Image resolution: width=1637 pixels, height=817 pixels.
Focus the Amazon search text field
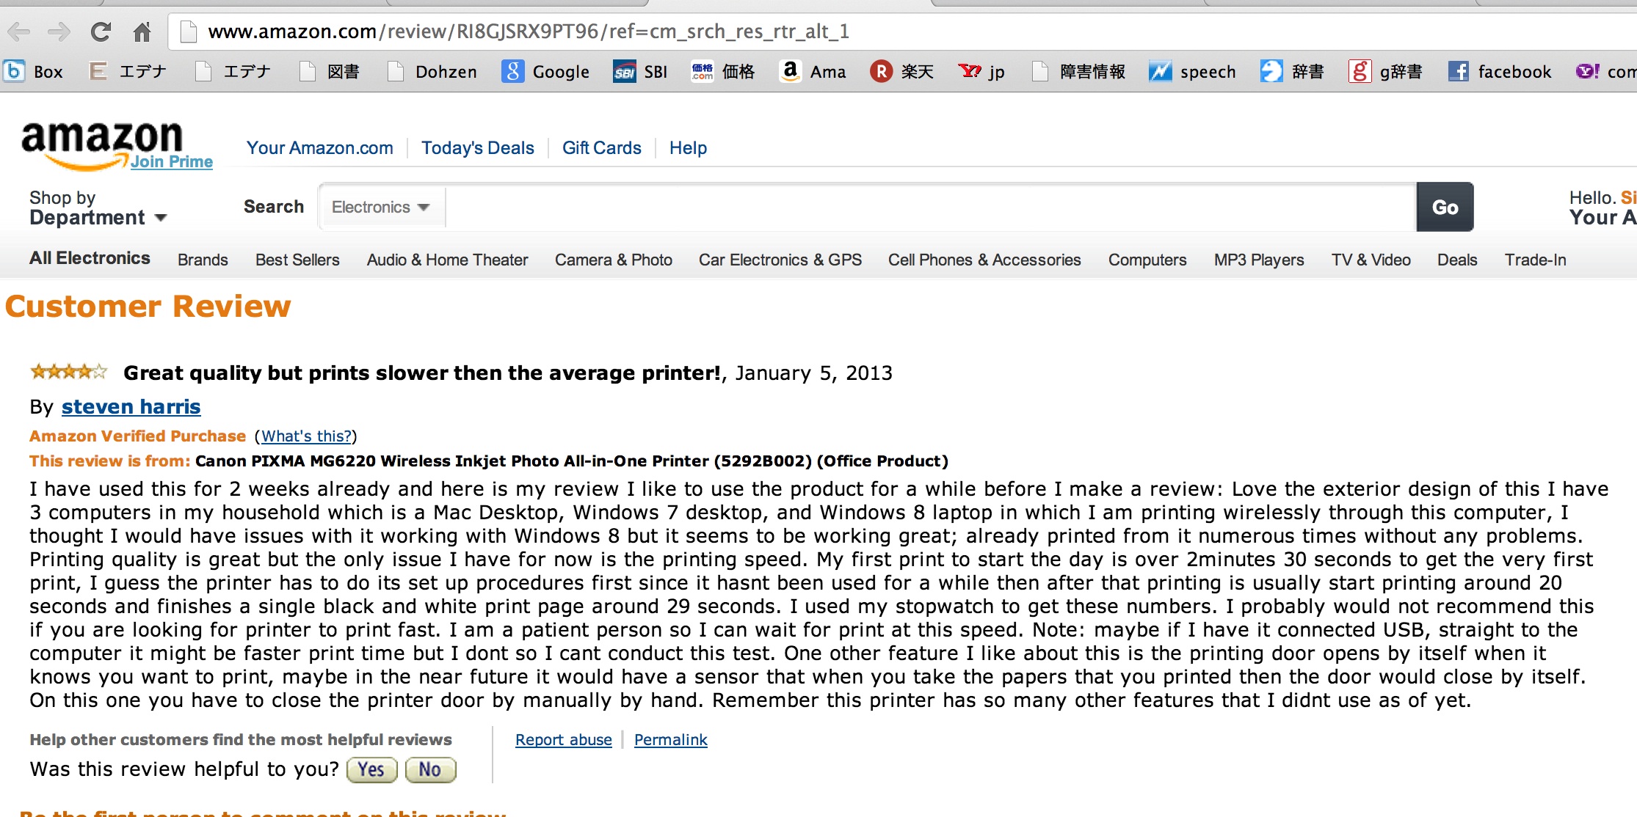coord(931,207)
